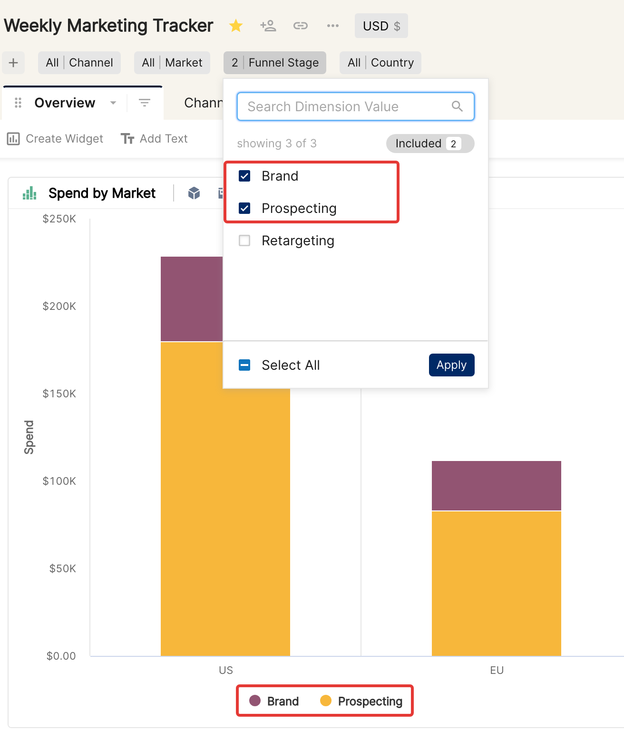624x730 pixels.
Task: Click the drag handle beside Overview
Action: pos(18,103)
